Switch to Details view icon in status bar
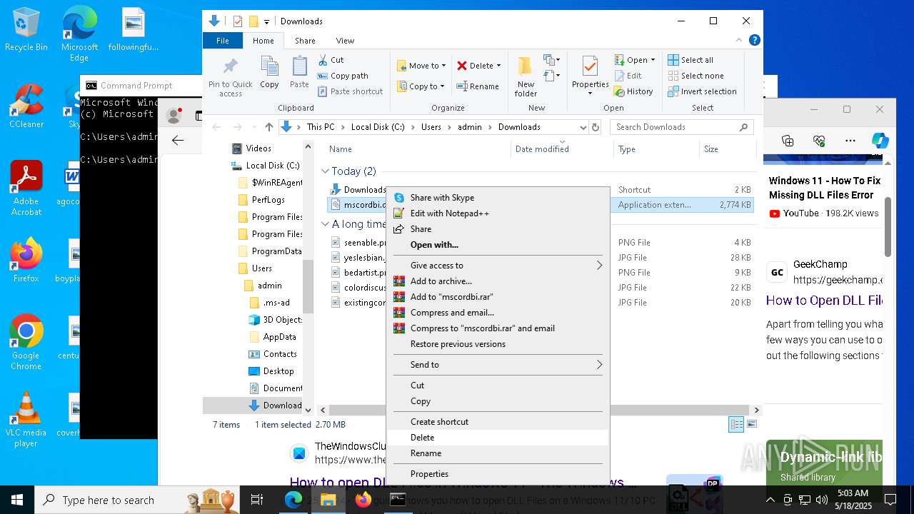 pyautogui.click(x=736, y=425)
